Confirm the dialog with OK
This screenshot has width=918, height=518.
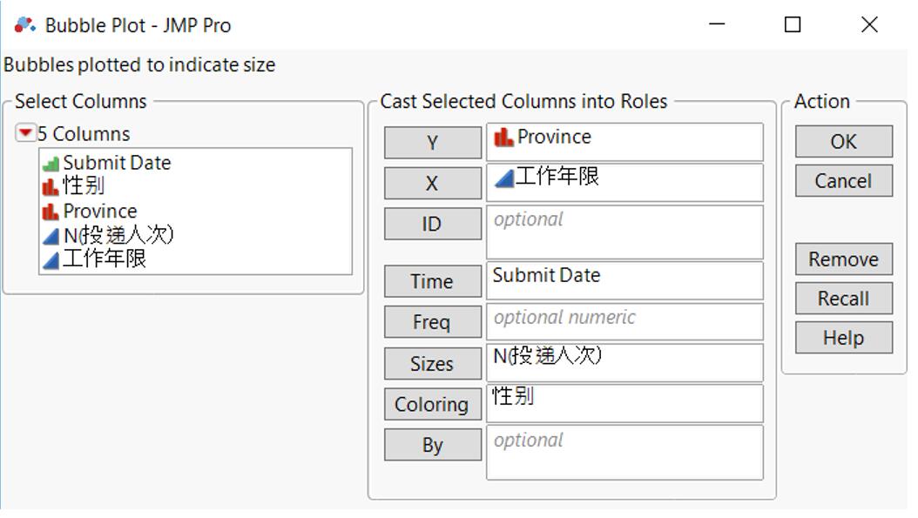[843, 142]
